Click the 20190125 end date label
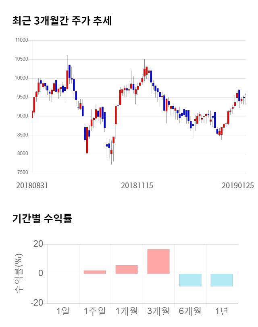 click(x=238, y=185)
